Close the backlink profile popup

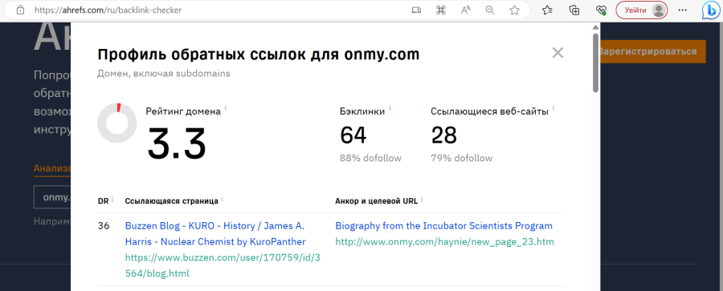pyautogui.click(x=558, y=53)
